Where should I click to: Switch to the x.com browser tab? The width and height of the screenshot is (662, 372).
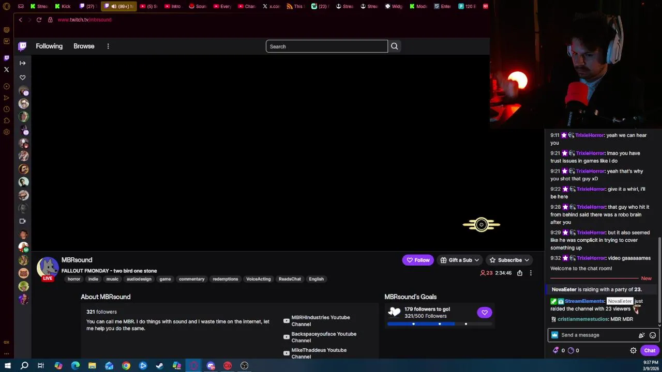point(270,6)
